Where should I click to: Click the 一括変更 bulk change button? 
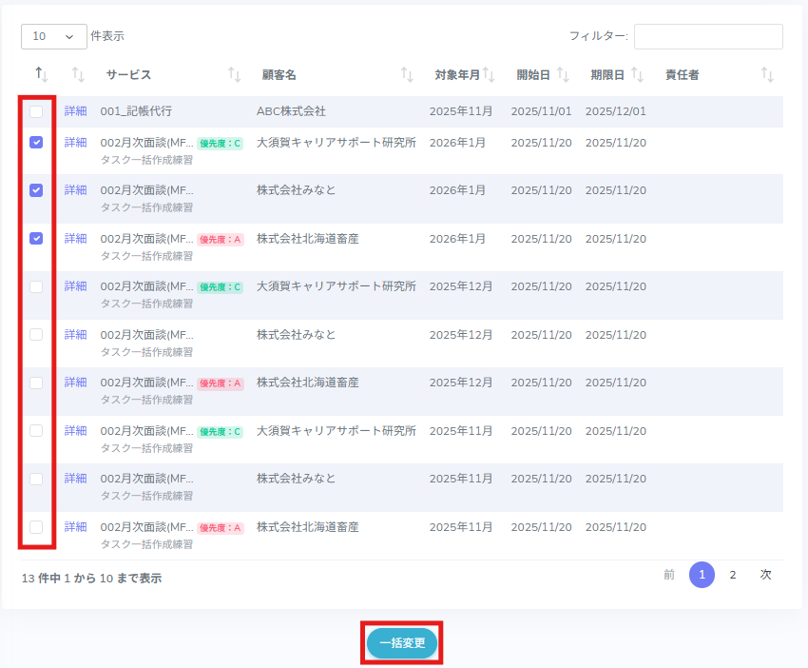point(402,643)
